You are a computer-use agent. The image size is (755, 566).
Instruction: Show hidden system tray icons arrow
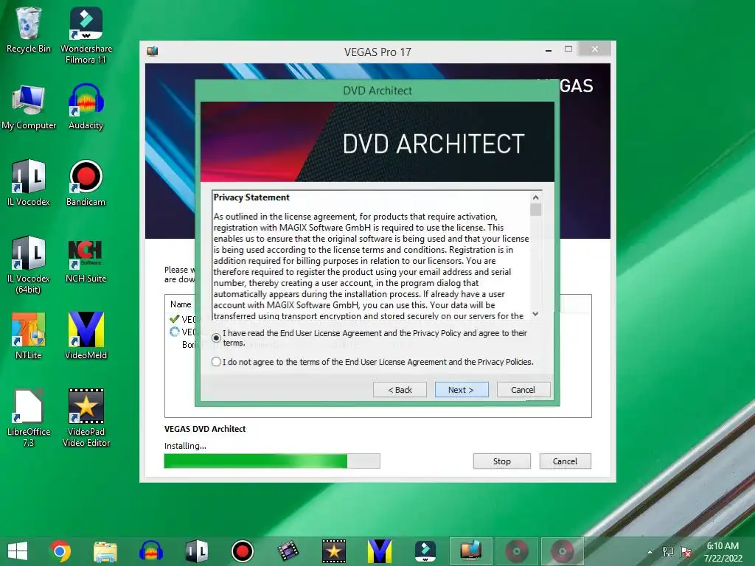tap(650, 552)
